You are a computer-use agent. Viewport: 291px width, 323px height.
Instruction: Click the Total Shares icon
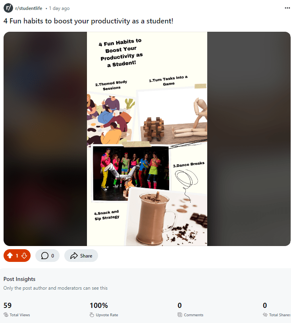pos(265,315)
